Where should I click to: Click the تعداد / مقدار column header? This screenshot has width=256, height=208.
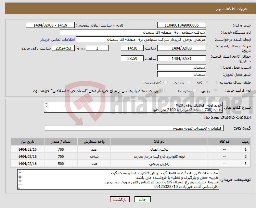(x=61, y=142)
